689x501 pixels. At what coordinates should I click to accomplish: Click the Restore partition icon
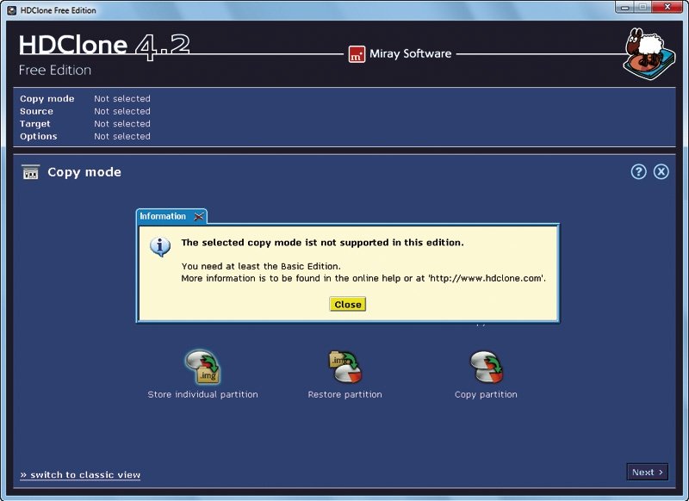[345, 366]
